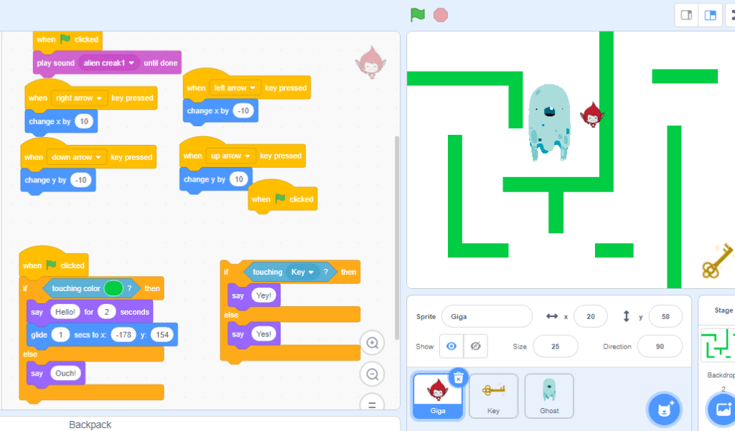
Task: Pick the green touching color swatch
Action: 113,288
